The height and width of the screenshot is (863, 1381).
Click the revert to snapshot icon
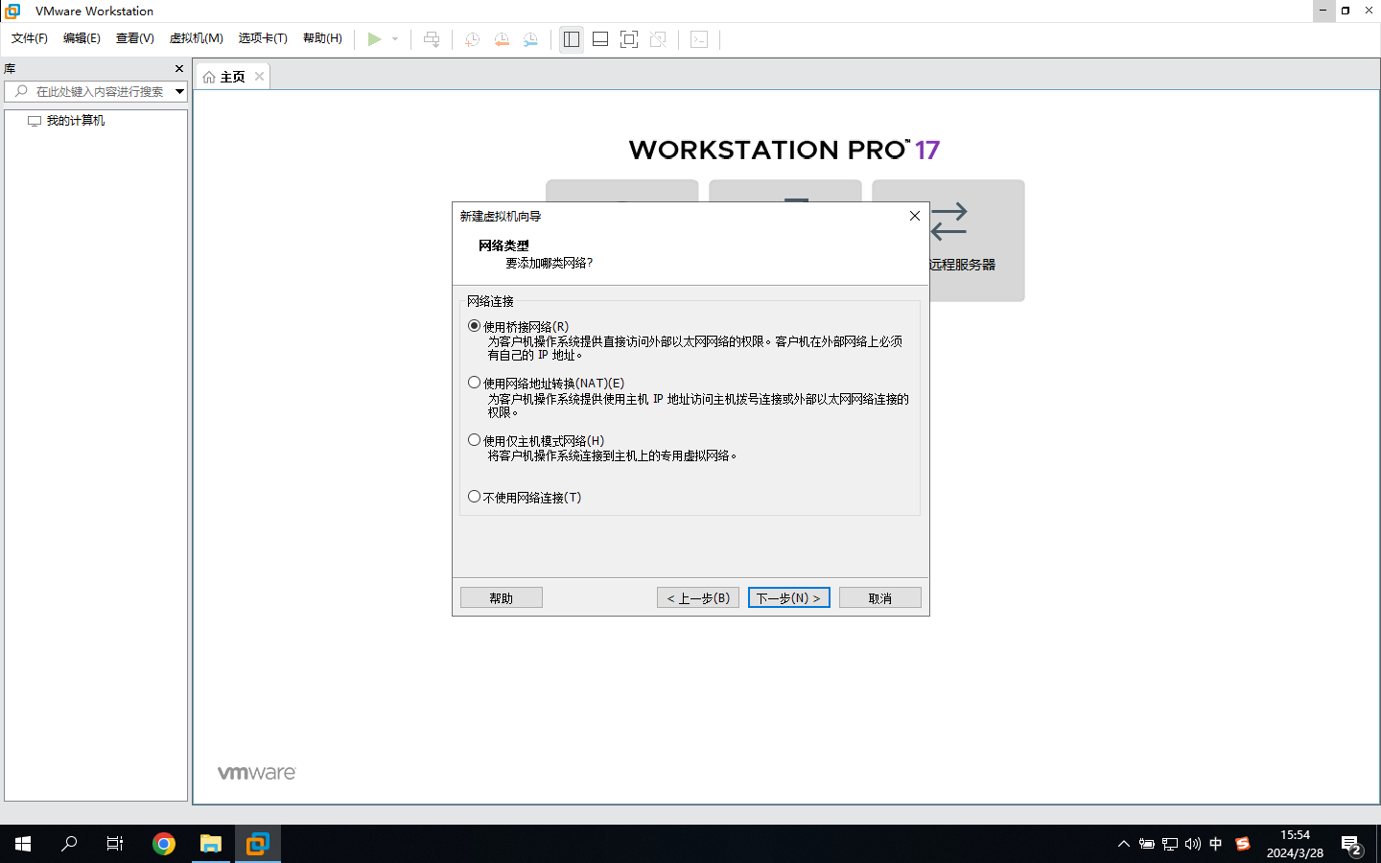[502, 39]
